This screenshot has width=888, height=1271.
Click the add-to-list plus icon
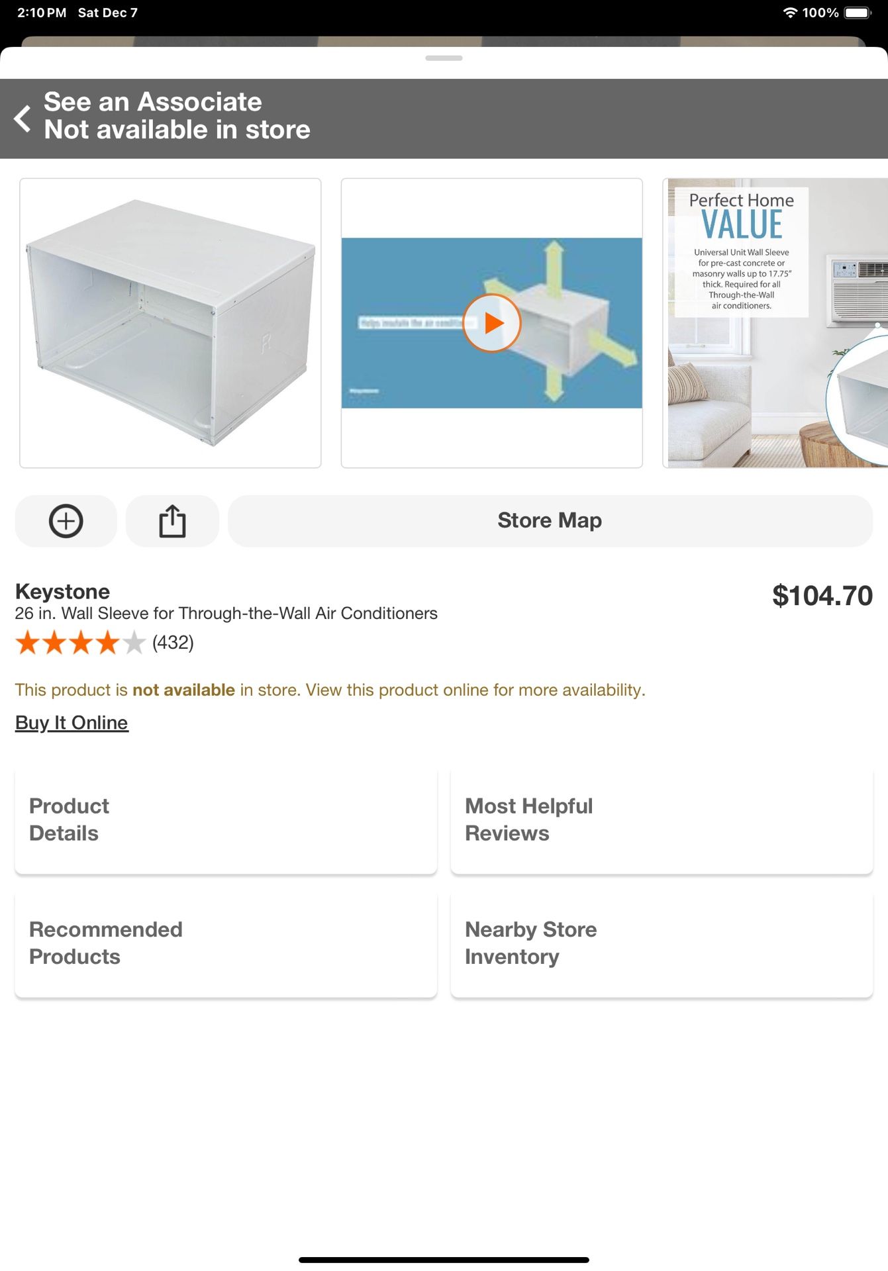[x=66, y=521]
